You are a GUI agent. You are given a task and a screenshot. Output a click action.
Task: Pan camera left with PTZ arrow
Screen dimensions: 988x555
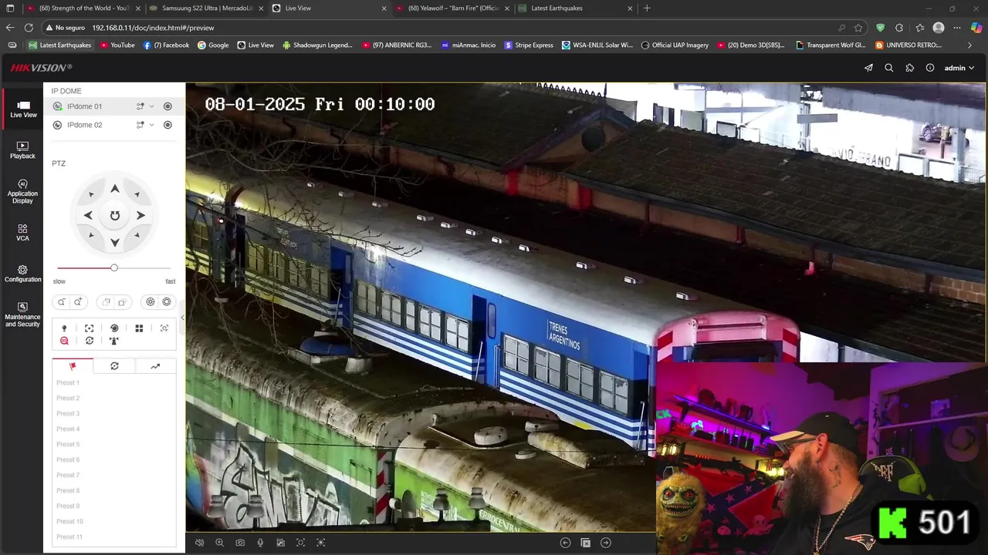88,216
